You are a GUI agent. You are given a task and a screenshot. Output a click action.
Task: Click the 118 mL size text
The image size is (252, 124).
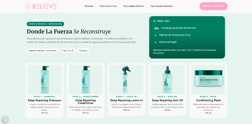point(168,110)
